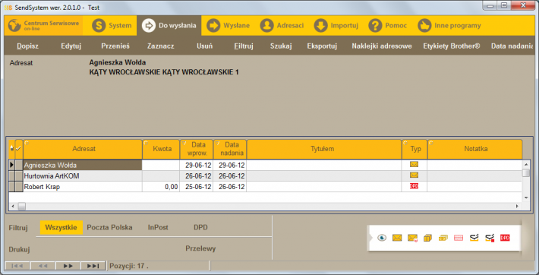The width and height of the screenshot is (539, 275).
Task: Sort by Data wprow. column header
Action: (x=197, y=149)
